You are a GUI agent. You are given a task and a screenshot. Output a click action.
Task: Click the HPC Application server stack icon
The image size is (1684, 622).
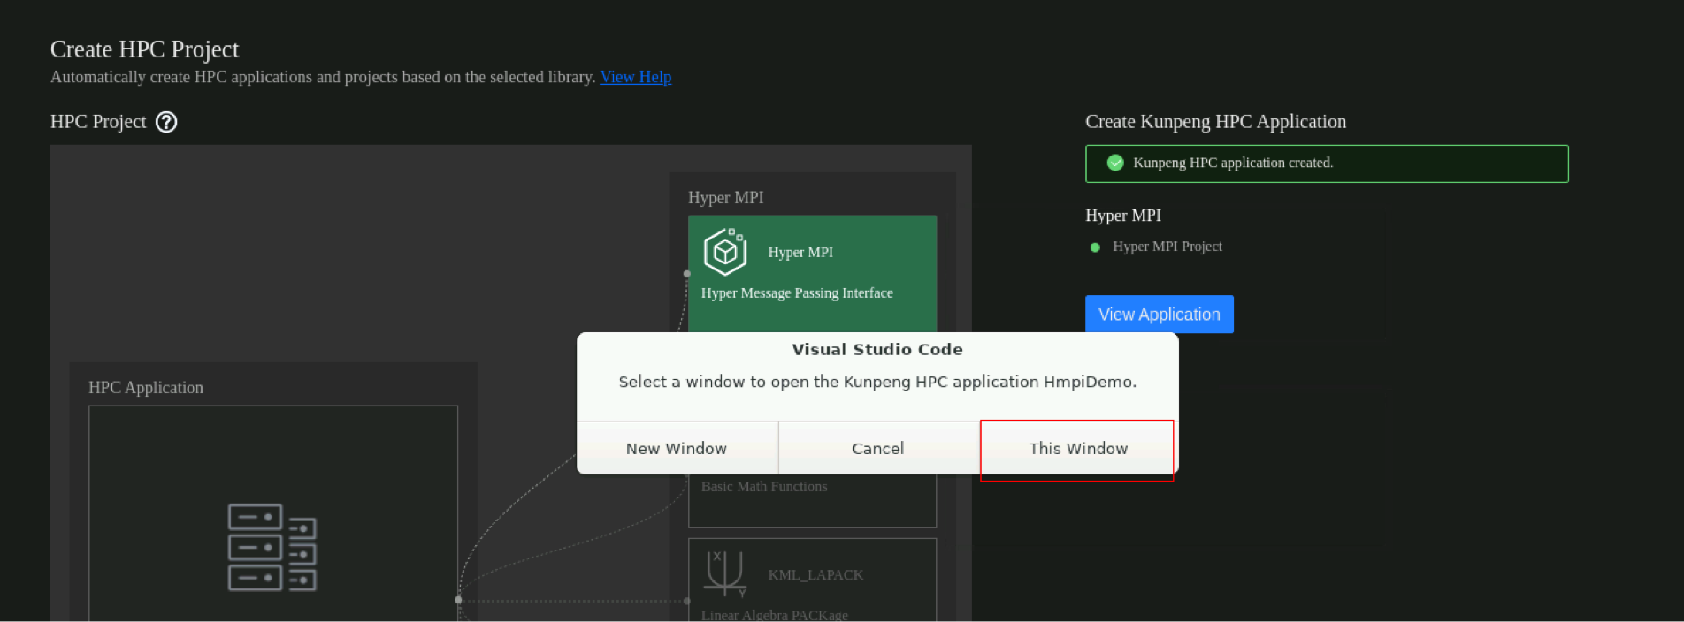272,547
